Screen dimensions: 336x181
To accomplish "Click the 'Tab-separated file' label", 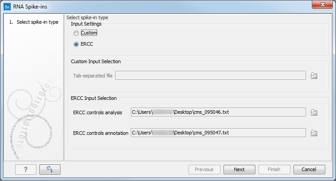I will [93, 75].
